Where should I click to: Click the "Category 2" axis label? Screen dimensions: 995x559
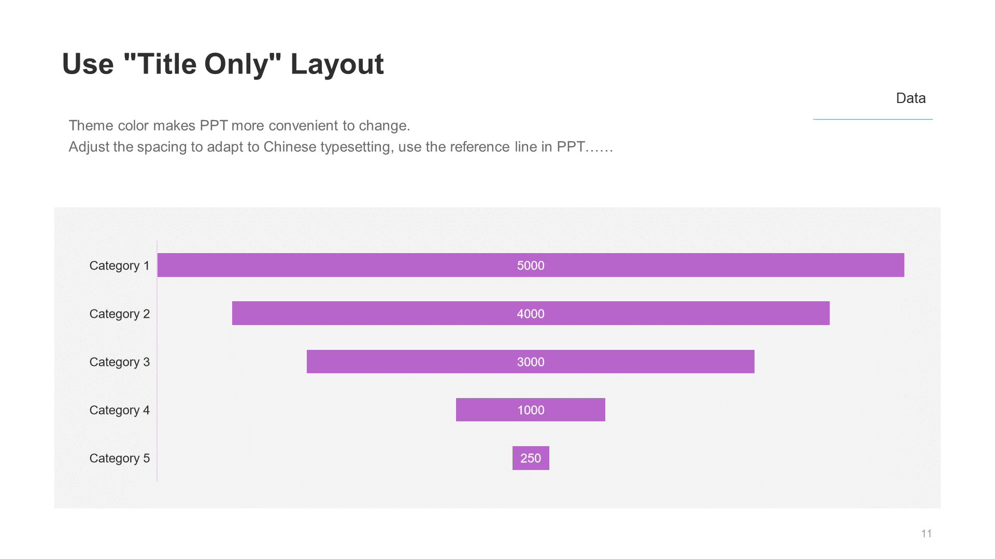pyautogui.click(x=119, y=314)
